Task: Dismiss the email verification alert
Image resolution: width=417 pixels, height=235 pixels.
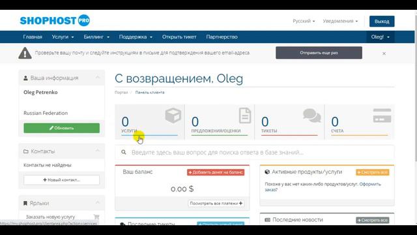Action: [x=384, y=54]
